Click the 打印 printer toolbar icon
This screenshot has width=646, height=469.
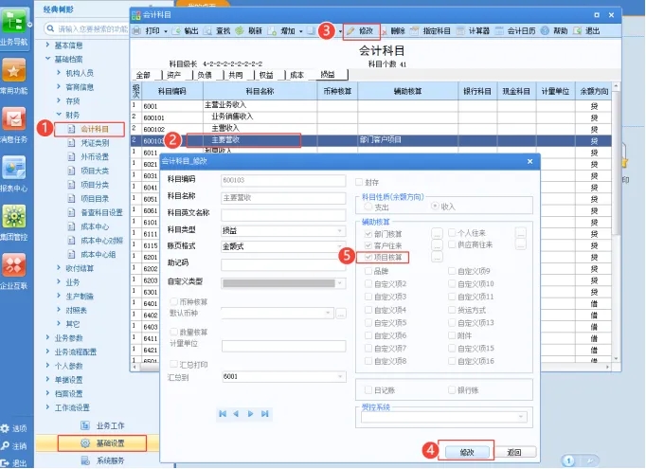tap(137, 31)
